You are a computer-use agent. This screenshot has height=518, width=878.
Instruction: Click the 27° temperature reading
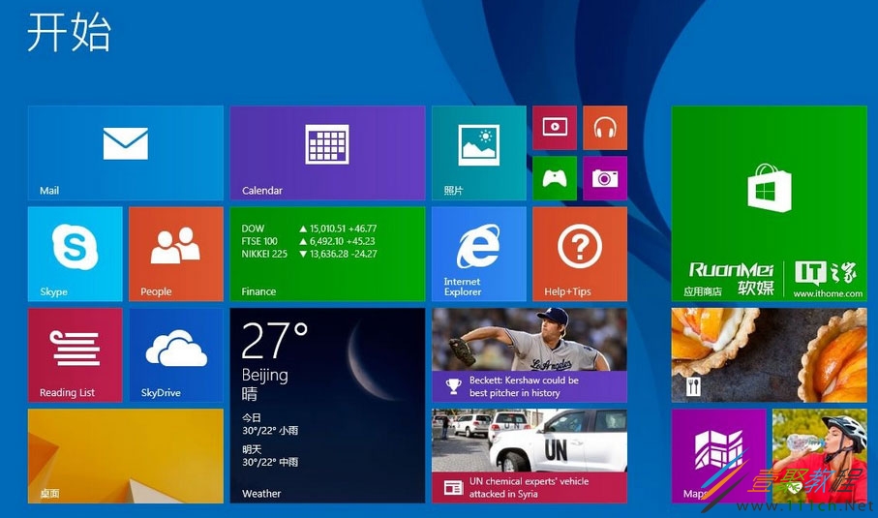274,341
